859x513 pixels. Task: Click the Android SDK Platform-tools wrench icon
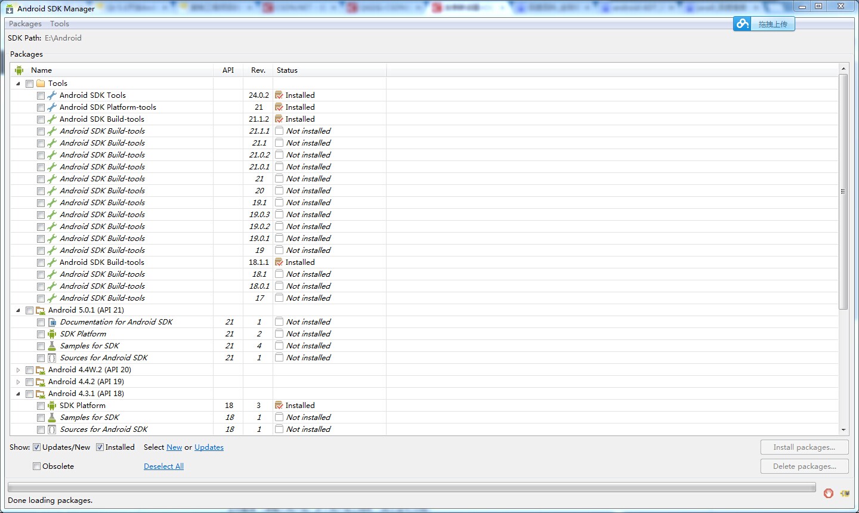click(52, 107)
